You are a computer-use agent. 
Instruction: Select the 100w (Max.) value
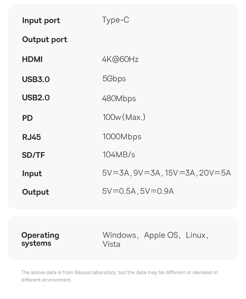(x=124, y=117)
